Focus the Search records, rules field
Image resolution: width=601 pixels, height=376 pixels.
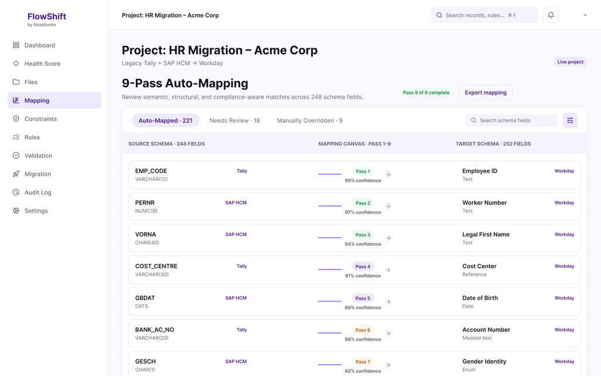pyautogui.click(x=484, y=15)
